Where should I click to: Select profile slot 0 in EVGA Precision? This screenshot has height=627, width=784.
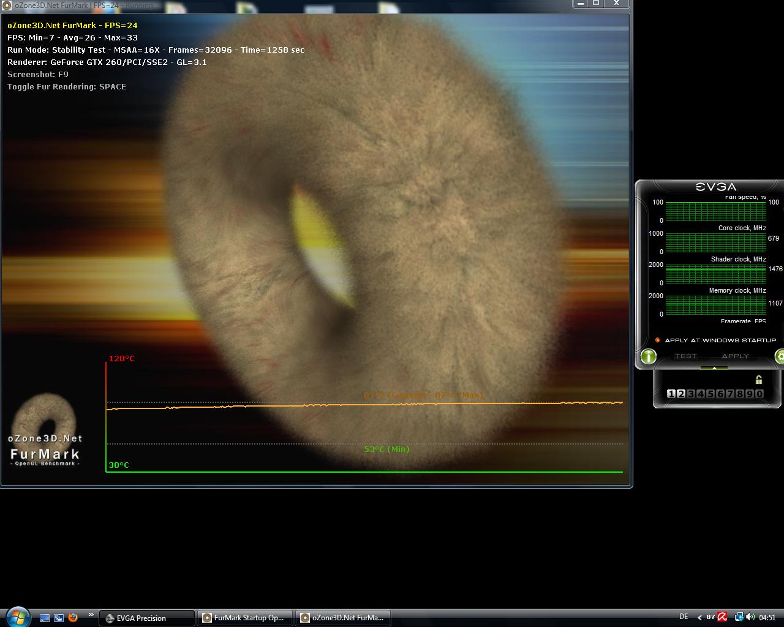(x=759, y=394)
